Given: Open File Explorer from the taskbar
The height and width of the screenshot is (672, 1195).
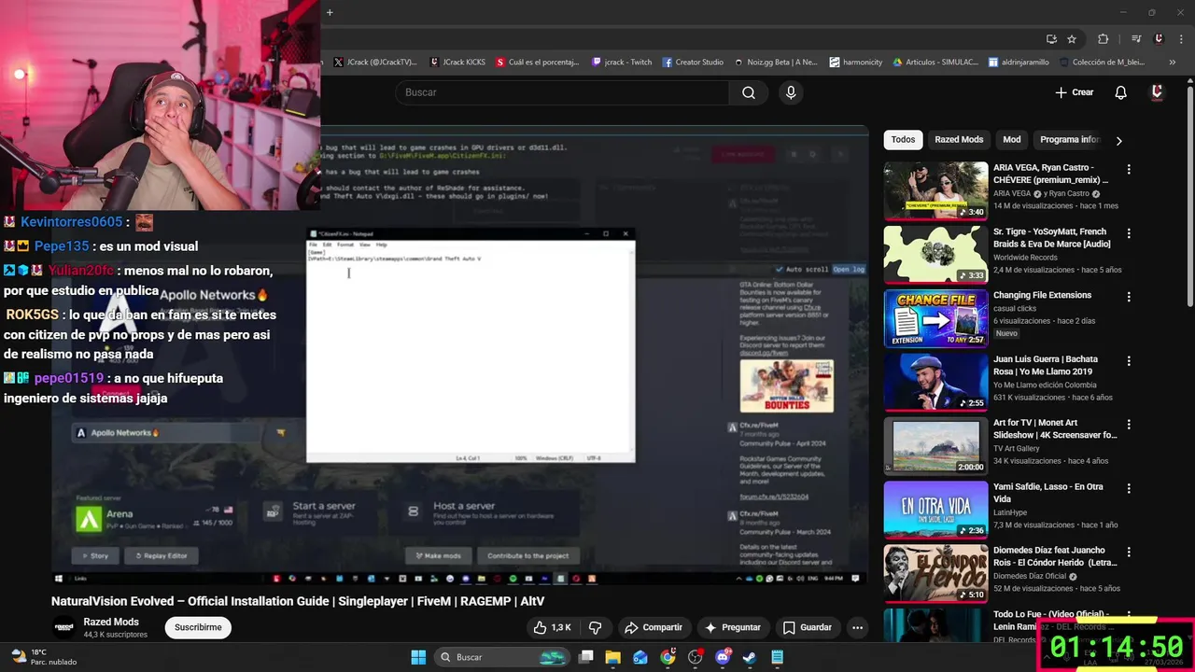Looking at the screenshot, I should point(612,657).
